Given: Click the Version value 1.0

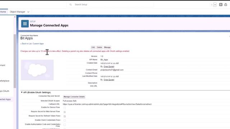Looking at the screenshot, I should (x=102, y=56).
